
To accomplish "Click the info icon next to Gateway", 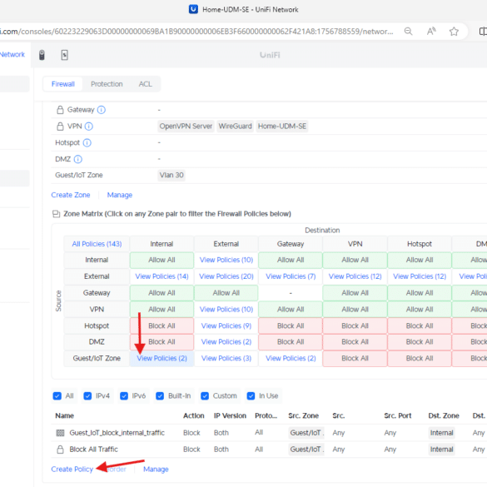I will click(102, 110).
